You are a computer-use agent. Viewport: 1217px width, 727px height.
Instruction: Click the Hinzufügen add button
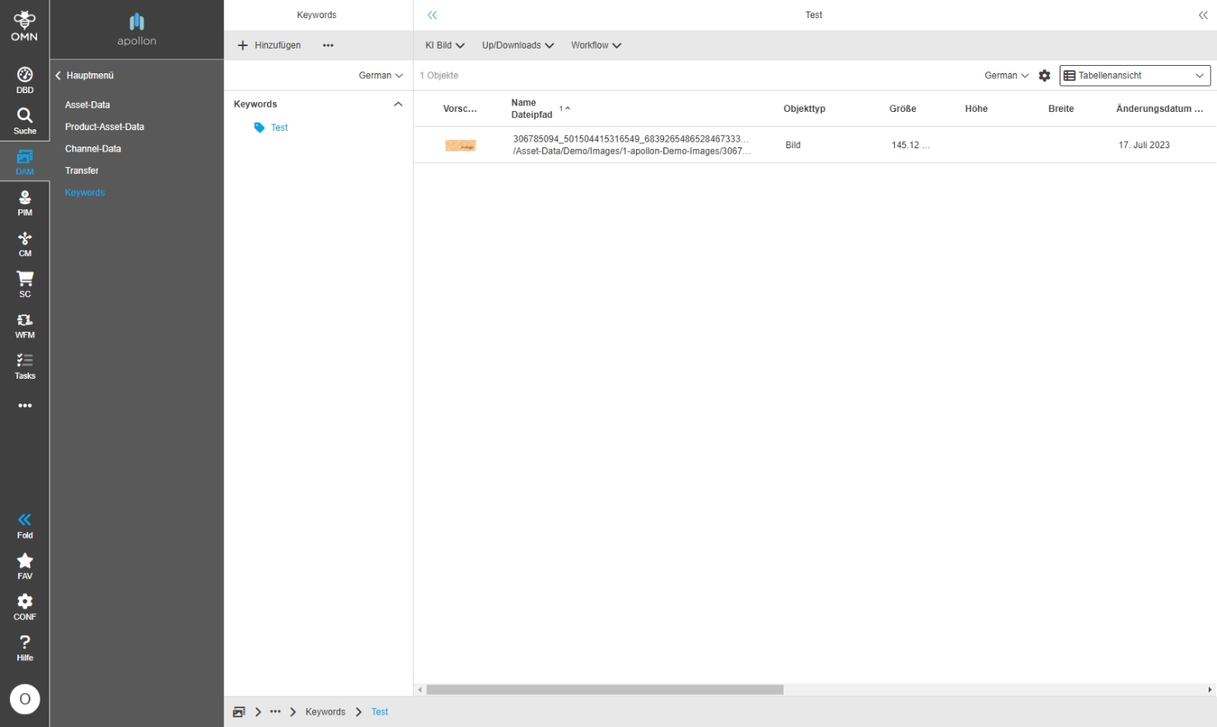coord(269,45)
